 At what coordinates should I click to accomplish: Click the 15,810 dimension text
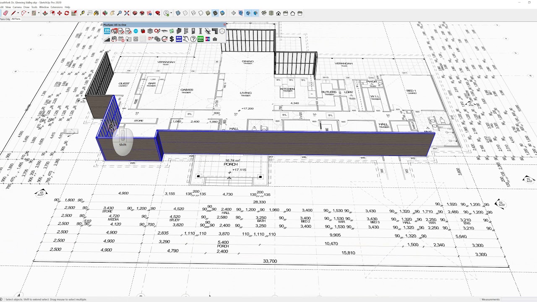348,253
